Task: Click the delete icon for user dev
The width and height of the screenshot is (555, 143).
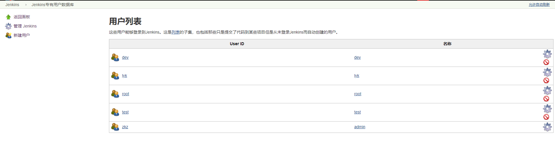Action: click(x=546, y=62)
